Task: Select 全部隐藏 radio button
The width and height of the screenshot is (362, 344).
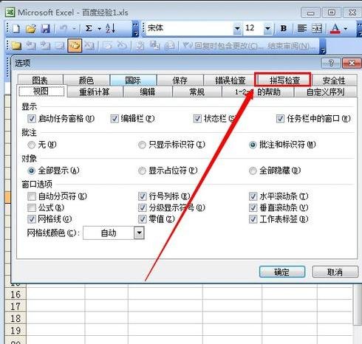Action: [253, 171]
